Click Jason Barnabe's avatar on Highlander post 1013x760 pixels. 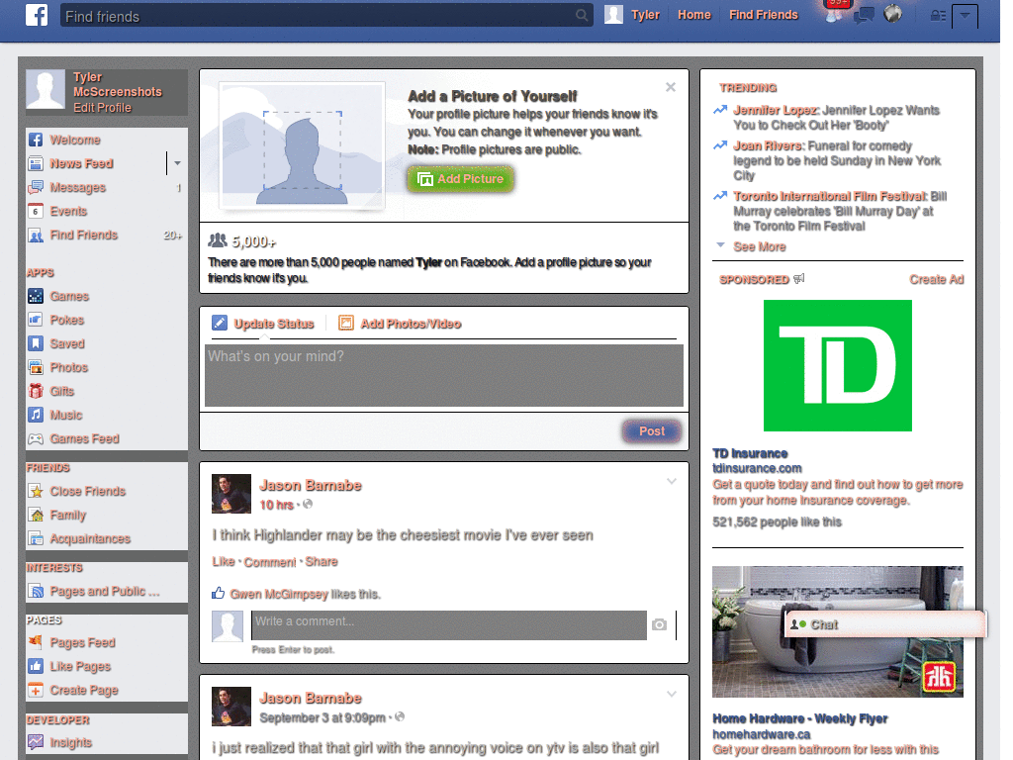[231, 494]
